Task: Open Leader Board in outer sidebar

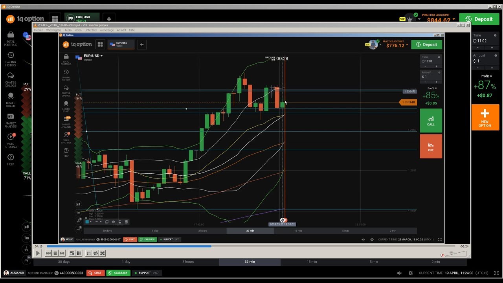Action: pyautogui.click(x=11, y=100)
